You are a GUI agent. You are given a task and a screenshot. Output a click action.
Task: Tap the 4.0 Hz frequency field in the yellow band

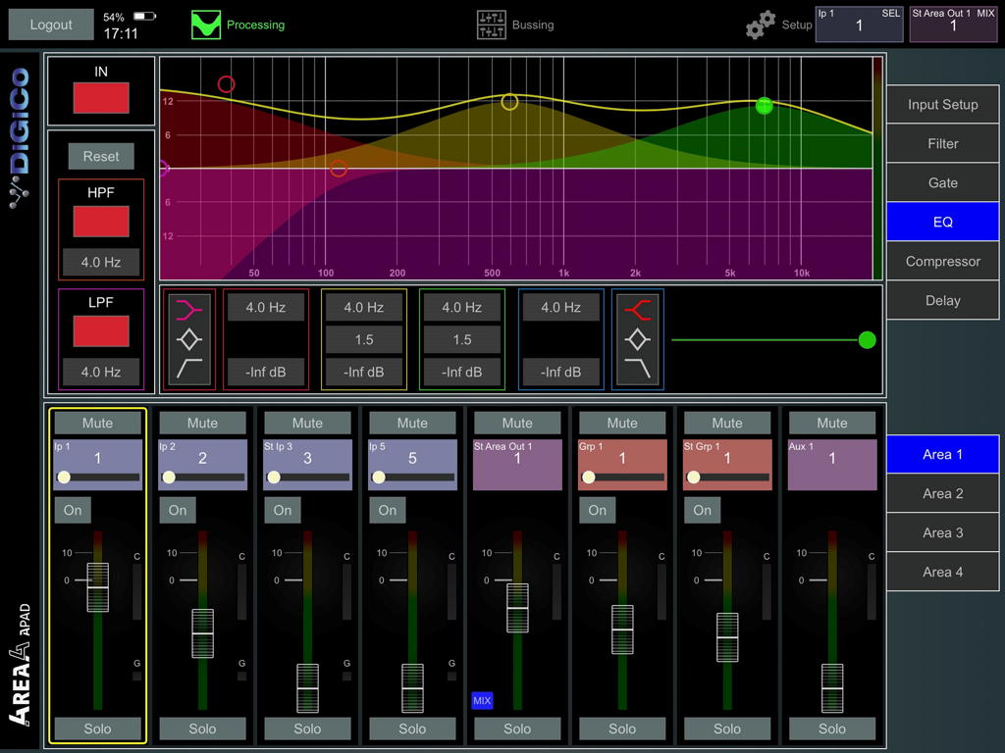[x=363, y=307]
